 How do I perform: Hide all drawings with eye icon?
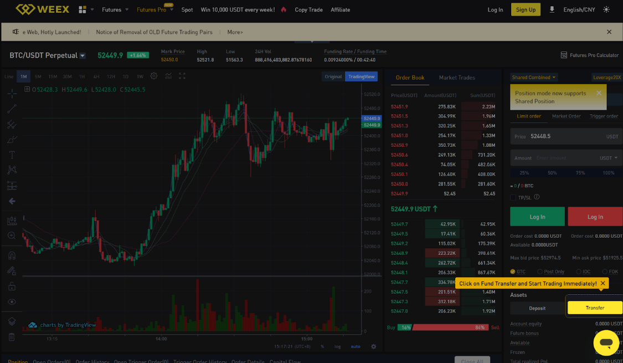pyautogui.click(x=12, y=302)
